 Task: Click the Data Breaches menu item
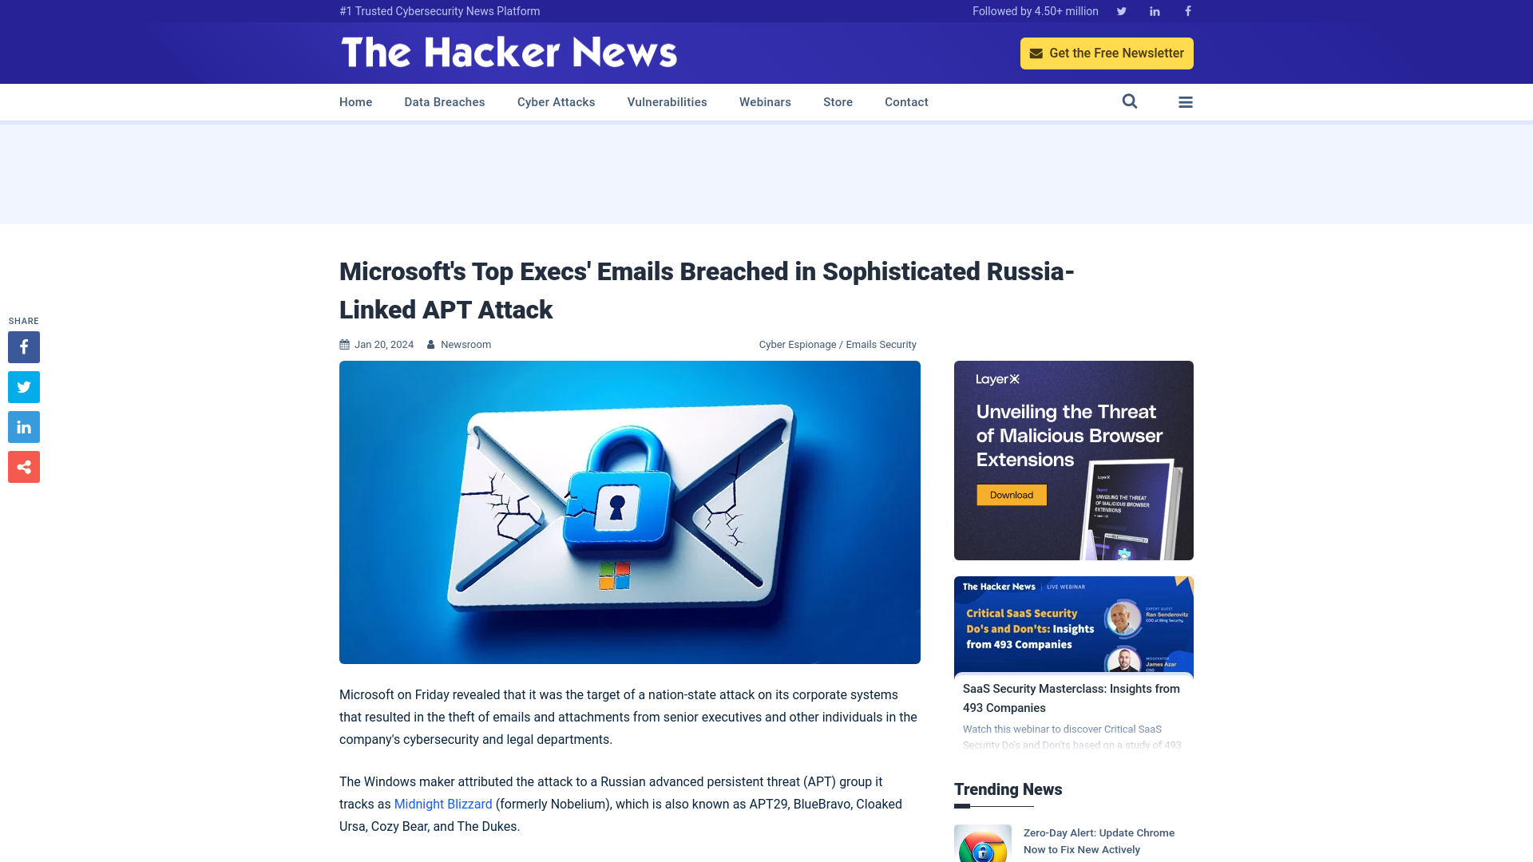(x=444, y=101)
